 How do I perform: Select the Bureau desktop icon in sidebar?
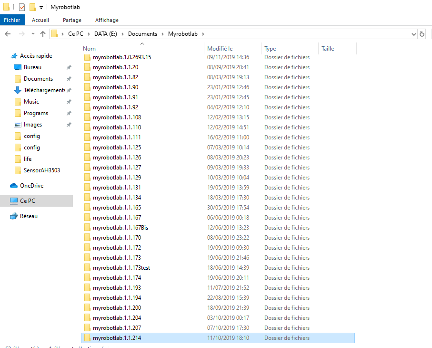tap(17, 67)
